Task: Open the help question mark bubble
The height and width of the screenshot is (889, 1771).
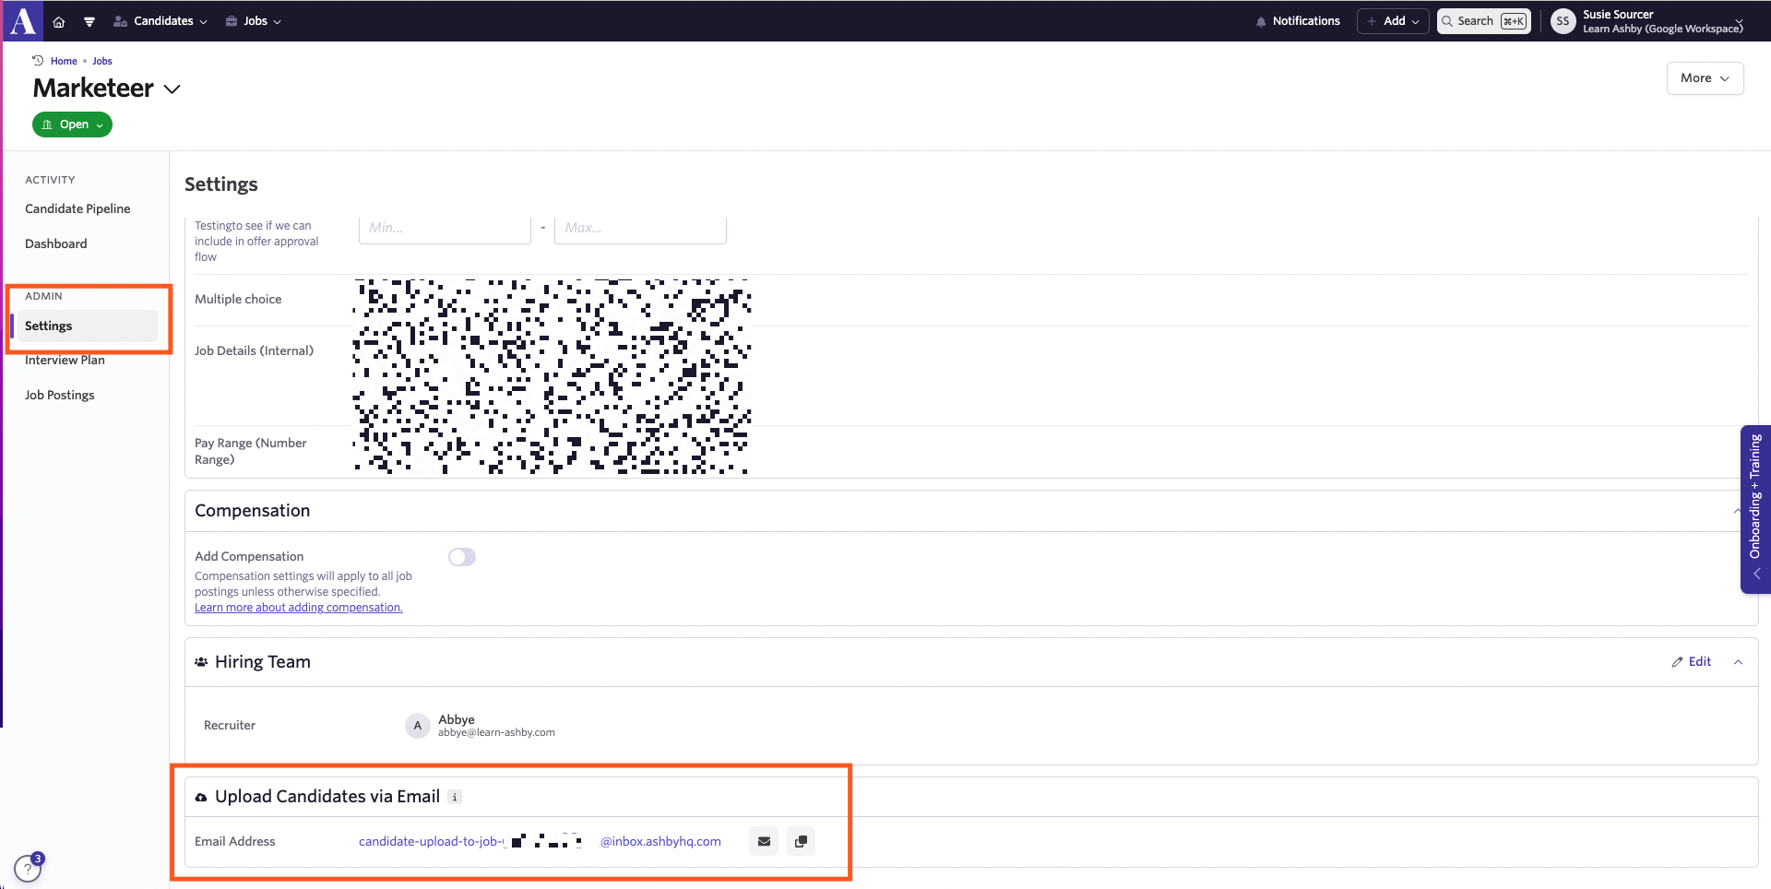Action: (x=28, y=868)
